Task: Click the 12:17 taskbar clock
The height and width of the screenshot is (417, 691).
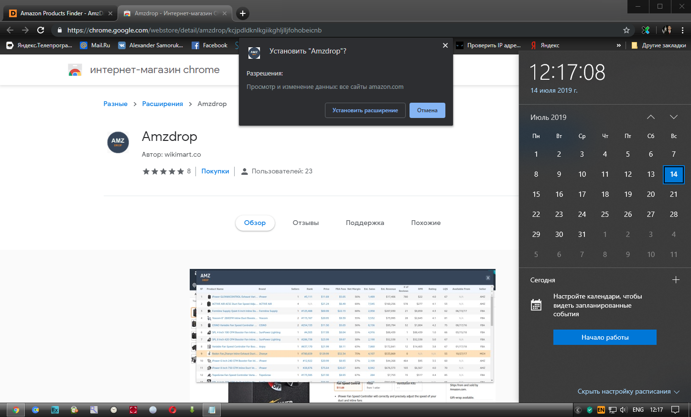Action: 657,410
